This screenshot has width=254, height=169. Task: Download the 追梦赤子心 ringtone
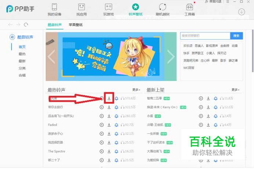coord(109,134)
